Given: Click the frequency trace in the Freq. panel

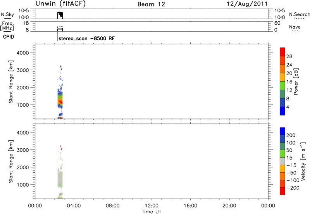Looking at the screenshot, I should coord(60,29).
